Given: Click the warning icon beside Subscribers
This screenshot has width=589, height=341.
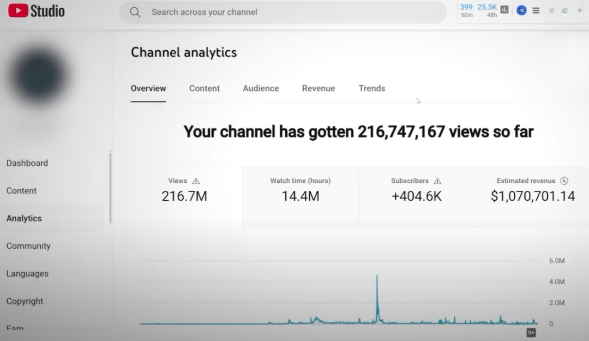Looking at the screenshot, I should 437,181.
